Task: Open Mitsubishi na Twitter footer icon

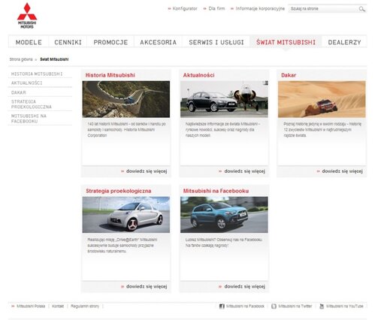Action: (x=274, y=306)
